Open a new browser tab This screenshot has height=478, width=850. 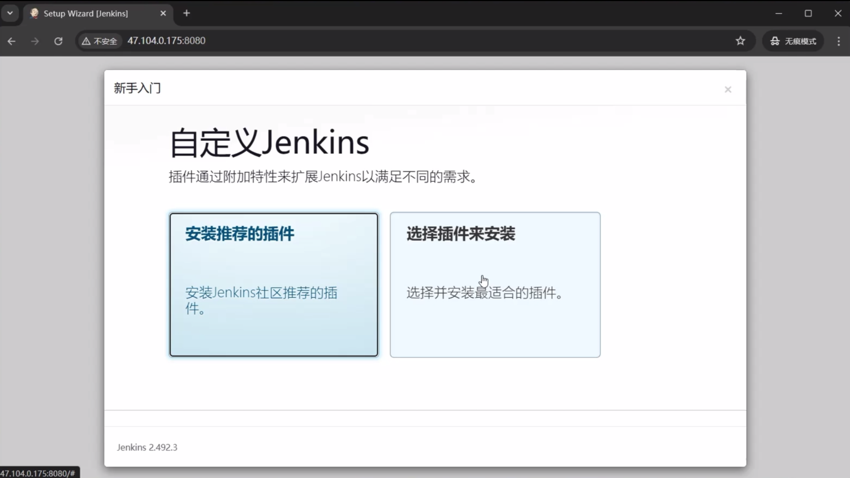pos(187,13)
